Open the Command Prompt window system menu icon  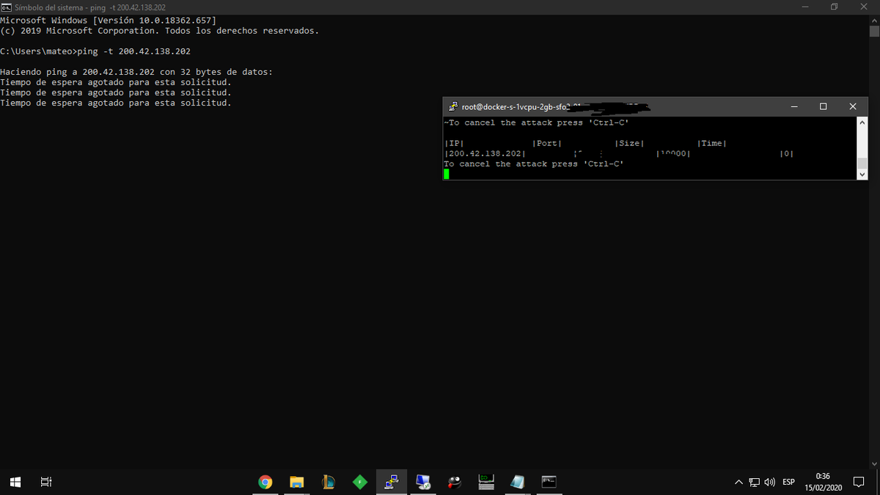(6, 7)
